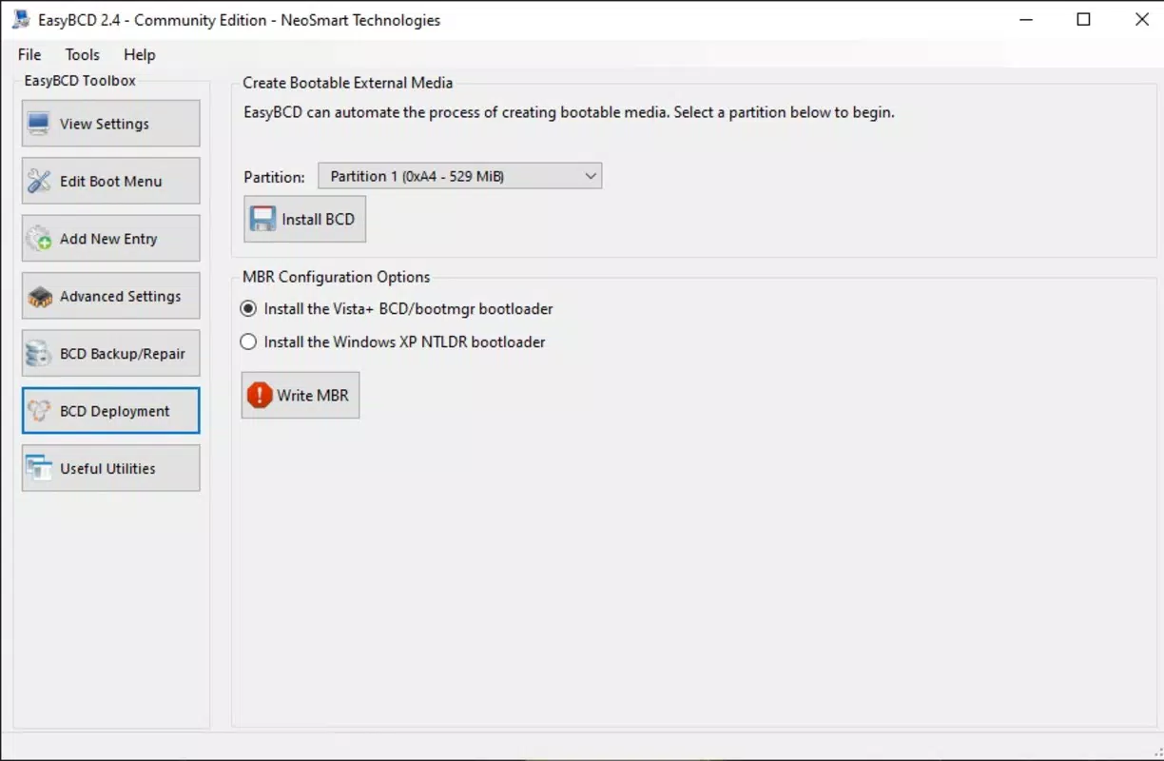Image resolution: width=1164 pixels, height=761 pixels.
Task: Select Install the Windows XP NTLDR bootloader
Action: click(393, 341)
